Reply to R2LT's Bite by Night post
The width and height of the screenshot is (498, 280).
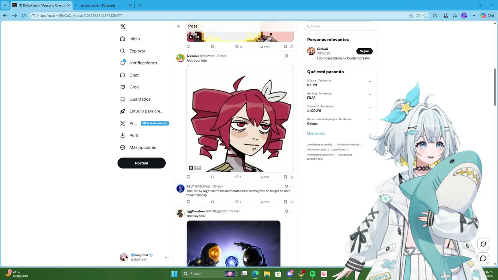pyautogui.click(x=188, y=202)
